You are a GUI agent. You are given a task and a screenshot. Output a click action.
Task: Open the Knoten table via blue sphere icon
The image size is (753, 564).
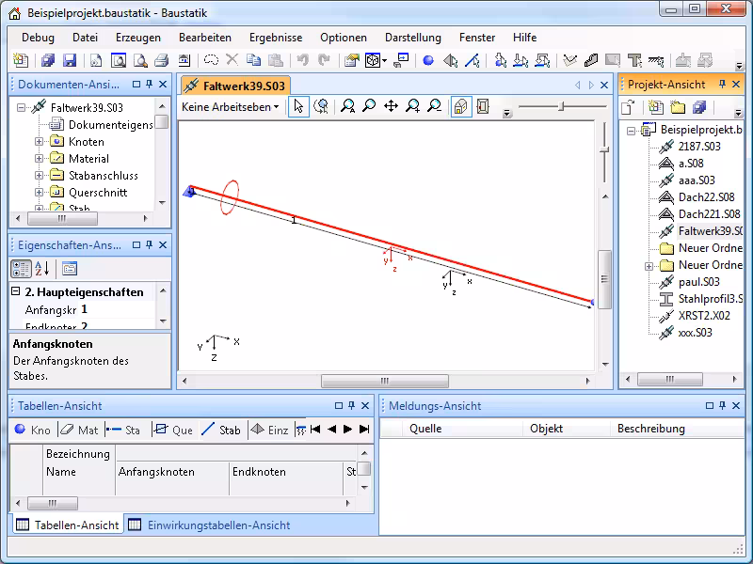[x=32, y=430]
